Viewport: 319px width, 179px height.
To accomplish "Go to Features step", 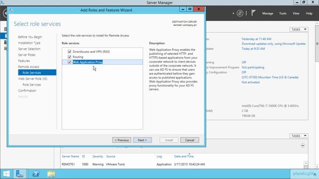I will [x=24, y=61].
